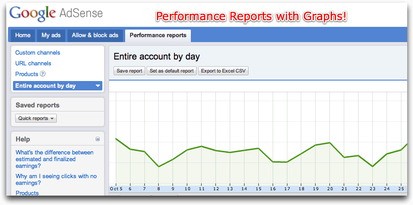Select day 17 on the chart axis

(287, 189)
